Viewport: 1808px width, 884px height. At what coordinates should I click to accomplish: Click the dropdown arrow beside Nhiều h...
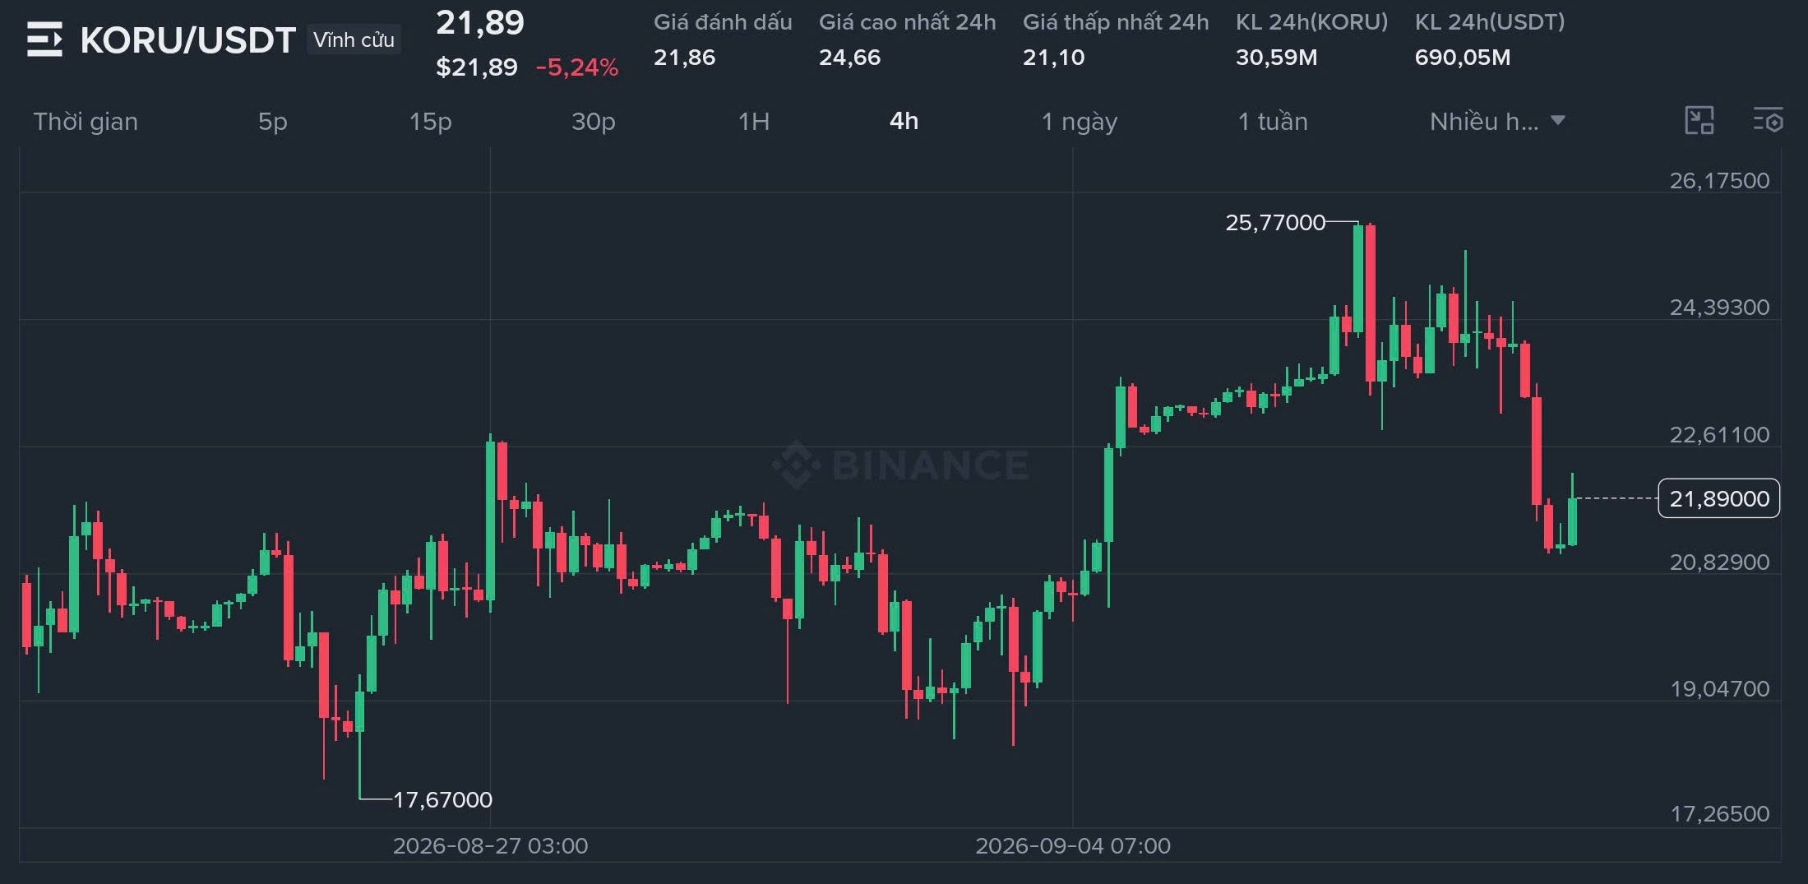1557,121
